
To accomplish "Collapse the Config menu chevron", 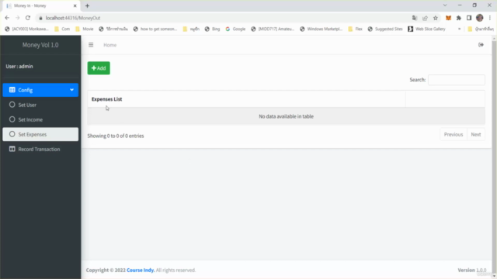I will coord(72,90).
